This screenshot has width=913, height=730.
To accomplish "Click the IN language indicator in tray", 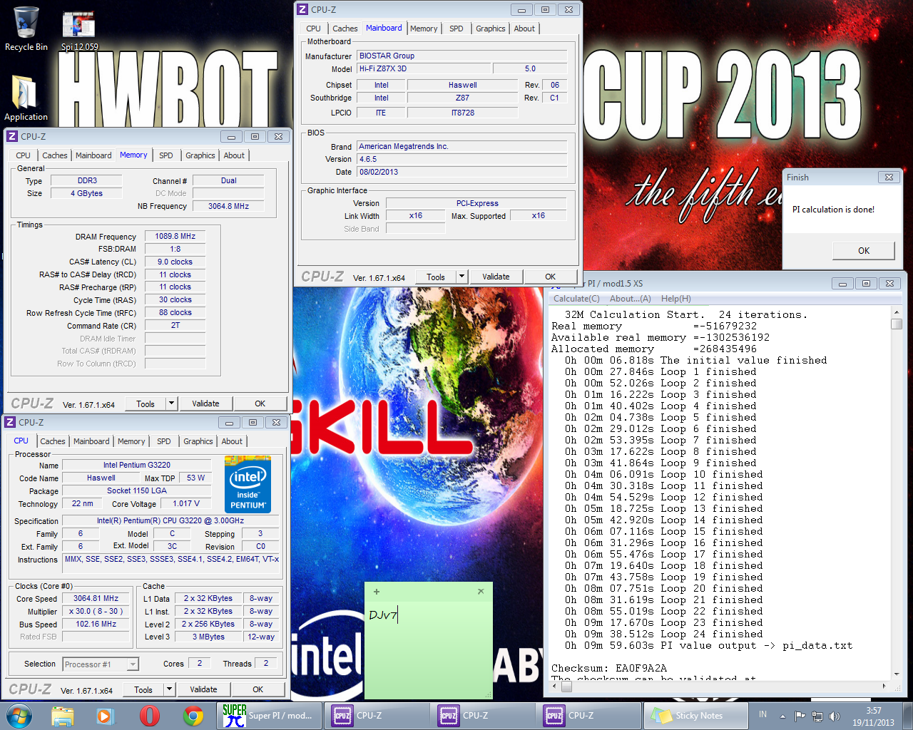I will pyautogui.click(x=762, y=714).
